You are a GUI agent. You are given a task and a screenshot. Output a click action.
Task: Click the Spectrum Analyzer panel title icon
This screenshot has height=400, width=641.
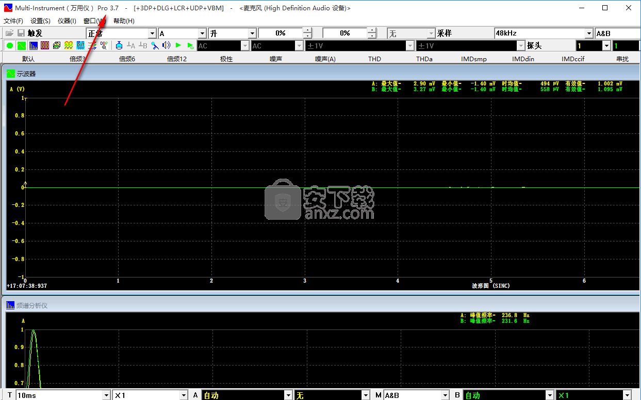click(10, 305)
